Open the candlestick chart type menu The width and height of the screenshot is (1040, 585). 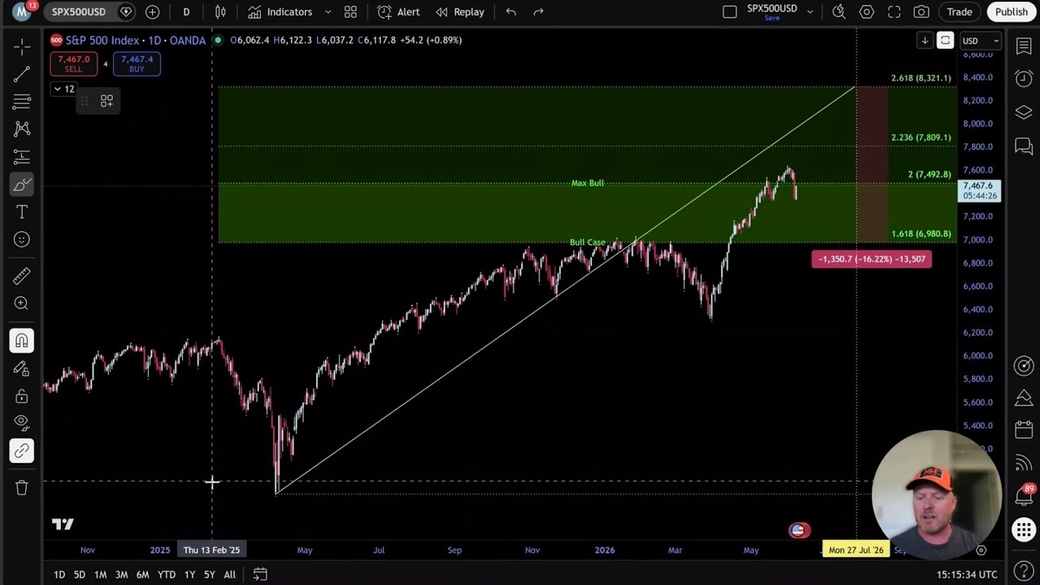click(220, 11)
